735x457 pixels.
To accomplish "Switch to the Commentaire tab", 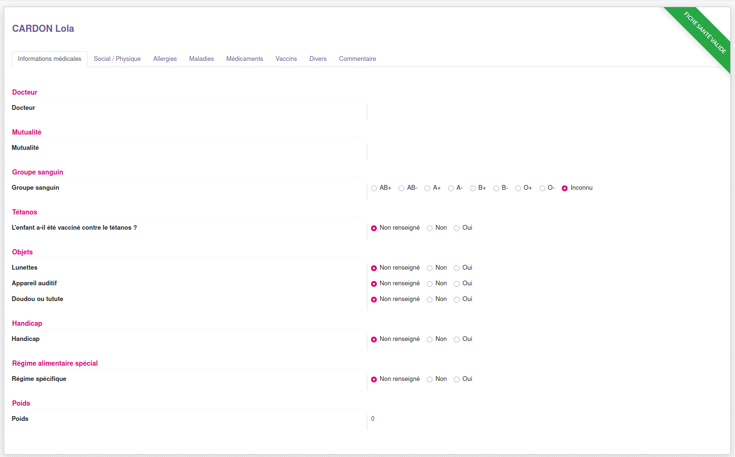I will pos(357,59).
